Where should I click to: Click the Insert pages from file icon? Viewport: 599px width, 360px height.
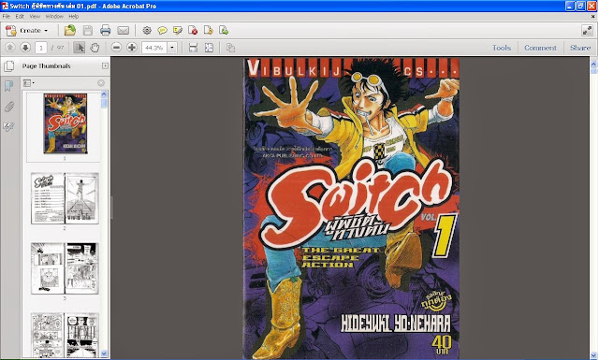pyautogui.click(x=224, y=30)
